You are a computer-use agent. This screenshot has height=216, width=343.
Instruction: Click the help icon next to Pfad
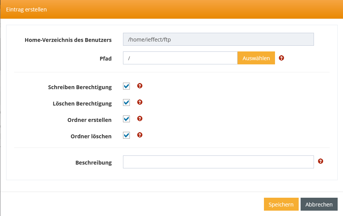(x=282, y=58)
